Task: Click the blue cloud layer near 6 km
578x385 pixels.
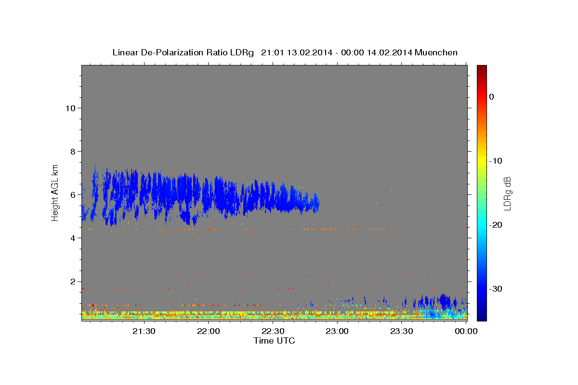Action: [200, 195]
